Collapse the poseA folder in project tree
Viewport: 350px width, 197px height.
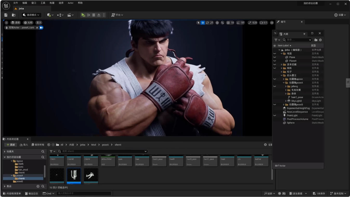[11, 175]
